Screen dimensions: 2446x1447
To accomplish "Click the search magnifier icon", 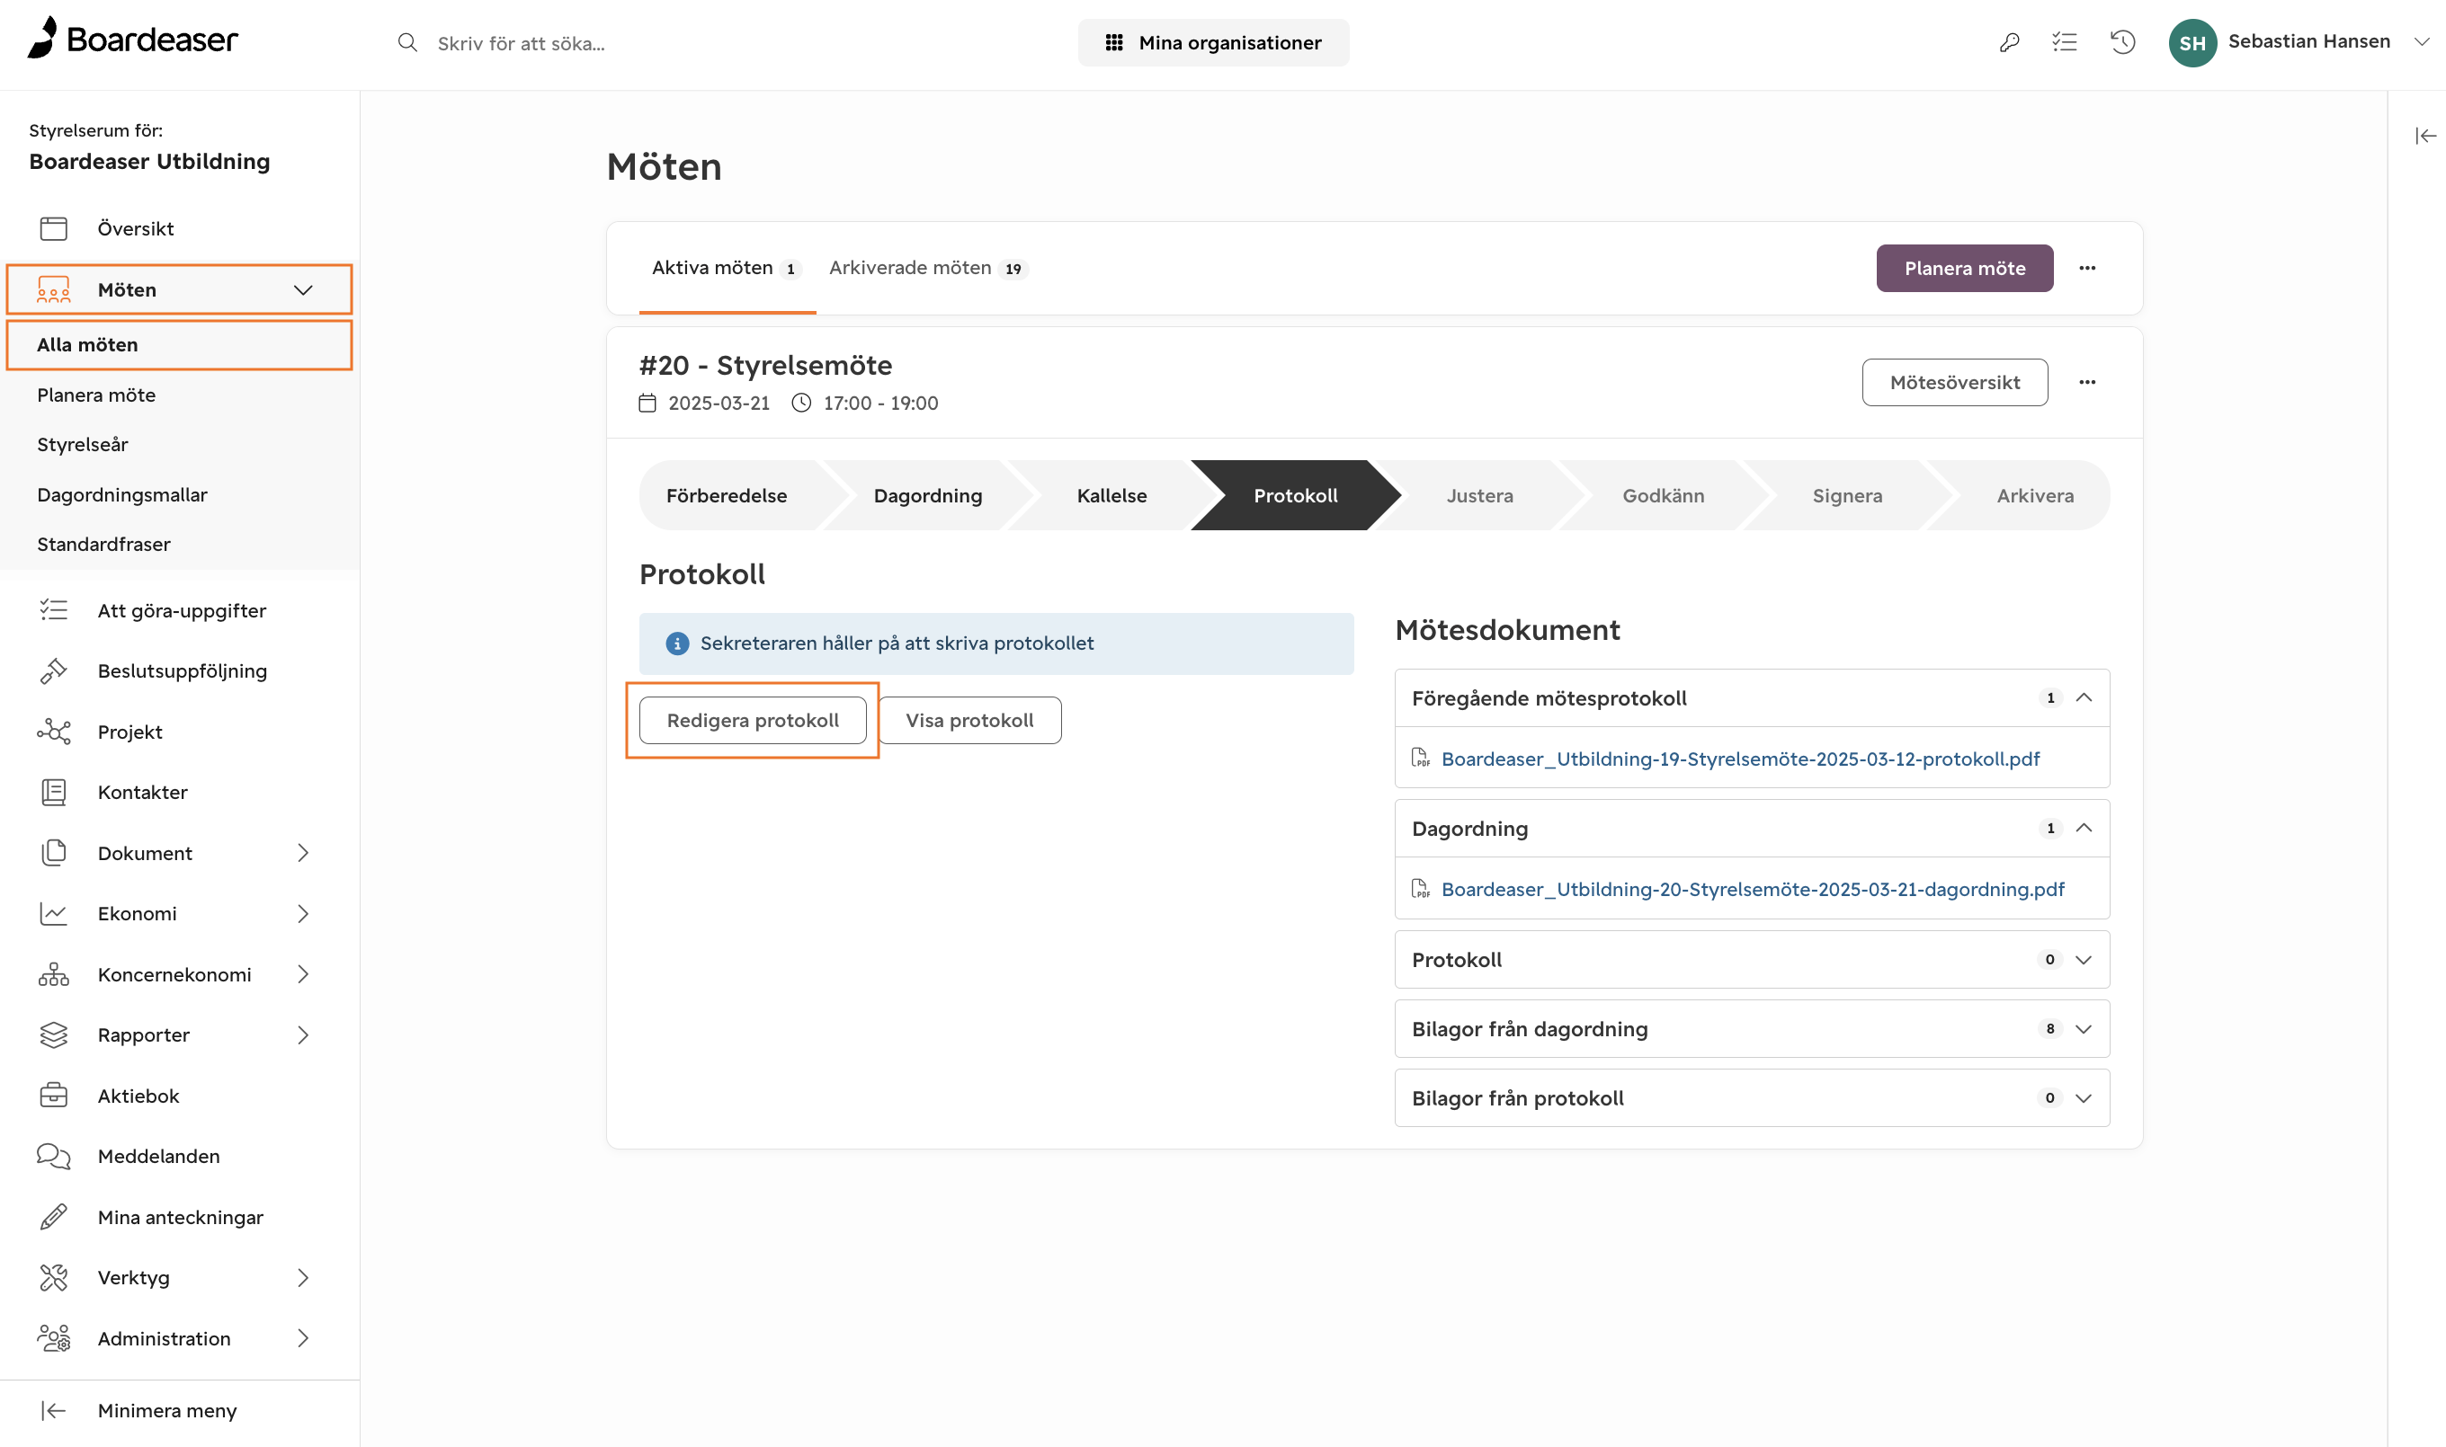I will pyautogui.click(x=408, y=43).
